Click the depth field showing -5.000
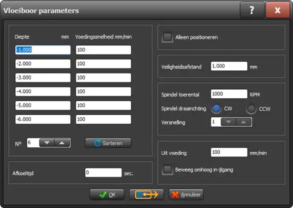Viewport: 293px width, 208px height. [x=43, y=105]
